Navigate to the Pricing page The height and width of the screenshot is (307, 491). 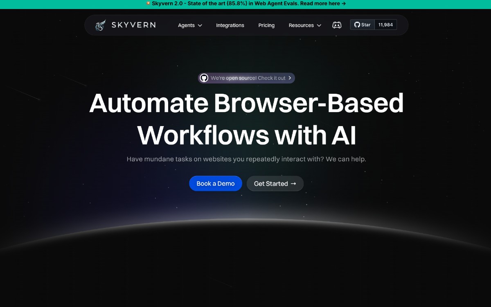(266, 25)
